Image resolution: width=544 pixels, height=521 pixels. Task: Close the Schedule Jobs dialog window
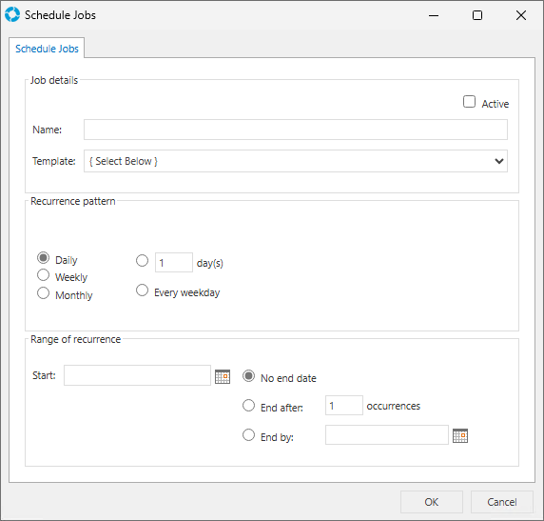coord(521,15)
